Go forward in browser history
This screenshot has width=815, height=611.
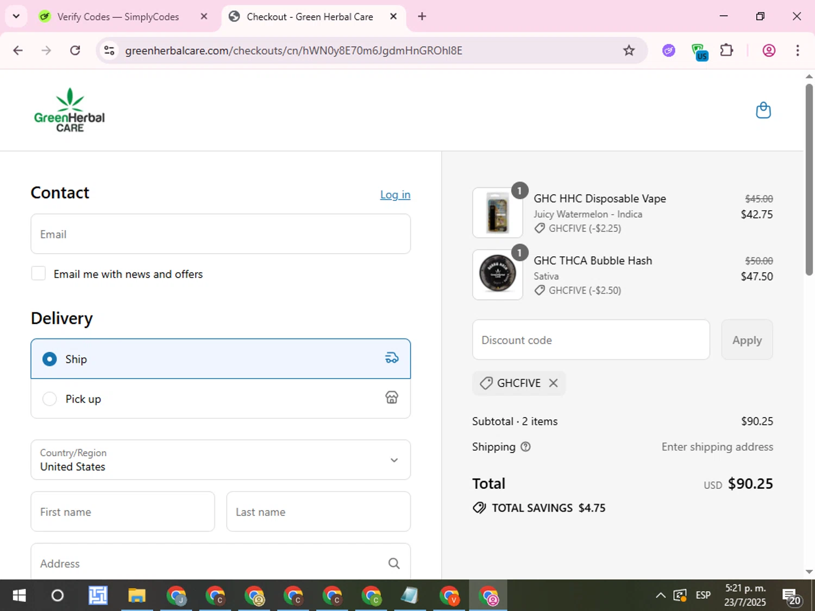coord(46,51)
